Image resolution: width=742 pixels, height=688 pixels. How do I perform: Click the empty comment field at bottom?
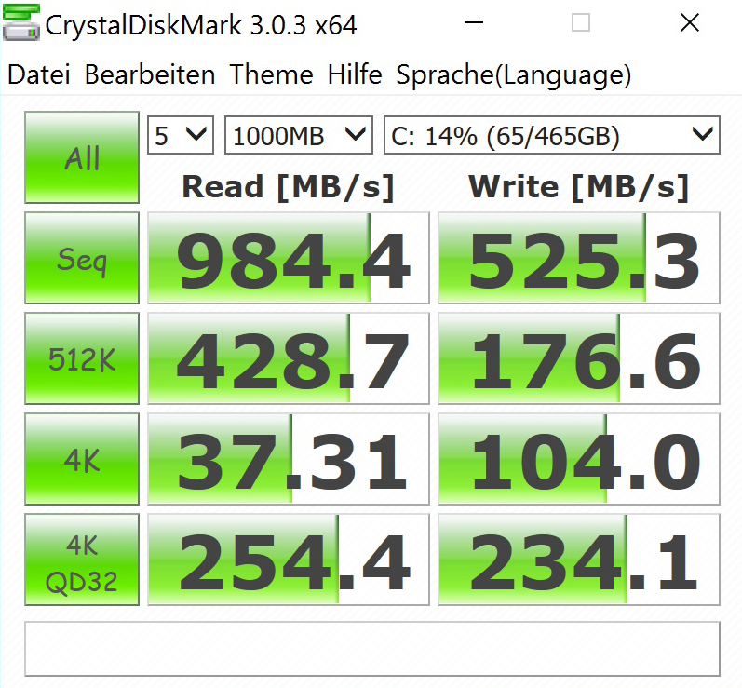pos(372,649)
